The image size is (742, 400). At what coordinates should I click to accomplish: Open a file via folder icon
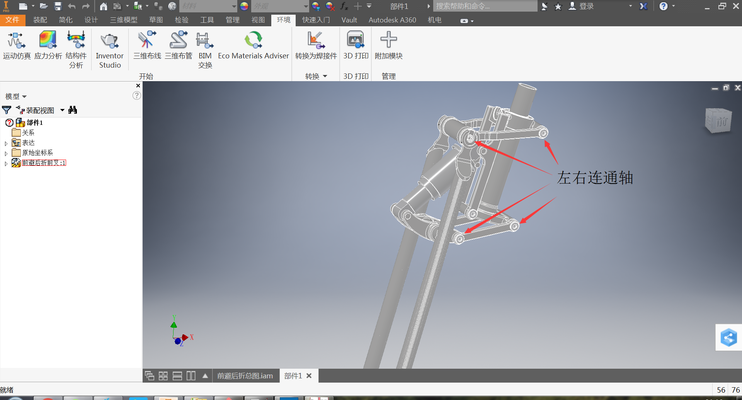44,6
